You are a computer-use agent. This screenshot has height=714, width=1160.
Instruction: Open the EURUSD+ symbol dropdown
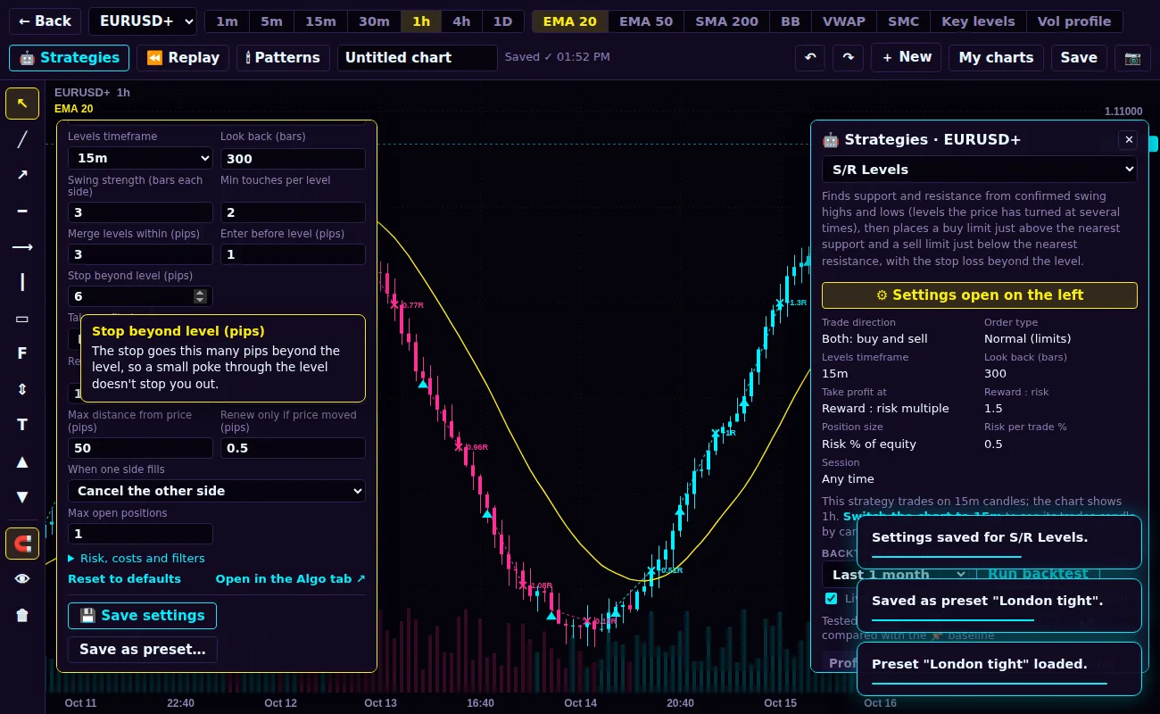point(143,21)
